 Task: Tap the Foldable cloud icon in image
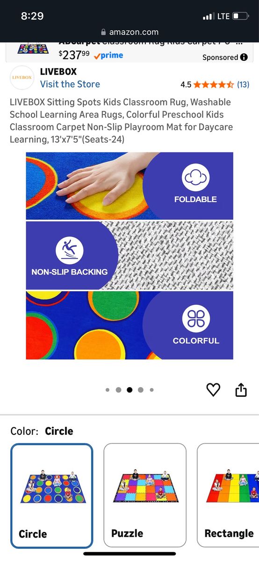coord(195,178)
